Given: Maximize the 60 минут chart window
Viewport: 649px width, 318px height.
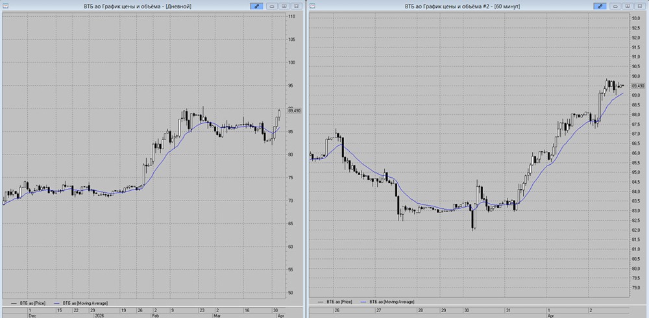Looking at the screenshot, I should click(628, 6).
